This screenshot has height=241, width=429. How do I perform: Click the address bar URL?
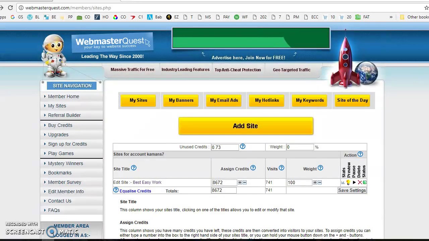pyautogui.click(x=68, y=8)
